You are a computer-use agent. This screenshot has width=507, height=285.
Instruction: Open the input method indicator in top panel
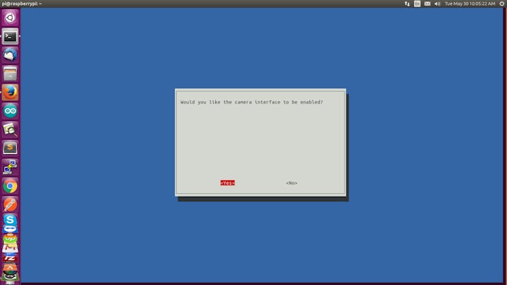tap(417, 4)
